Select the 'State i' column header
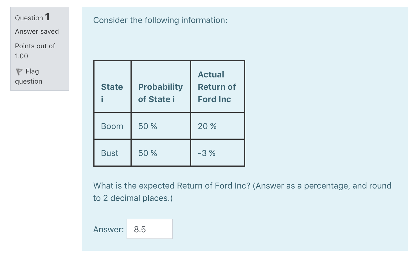Viewport: 414px width, 271px height. [x=112, y=93]
